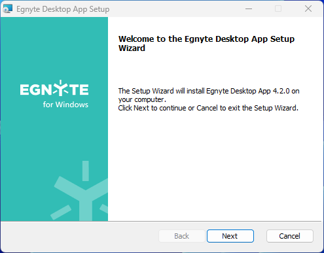The height and width of the screenshot is (253, 324).
Task: Click the "Egnyte Desktop App Setup" title bar text
Action: point(63,9)
